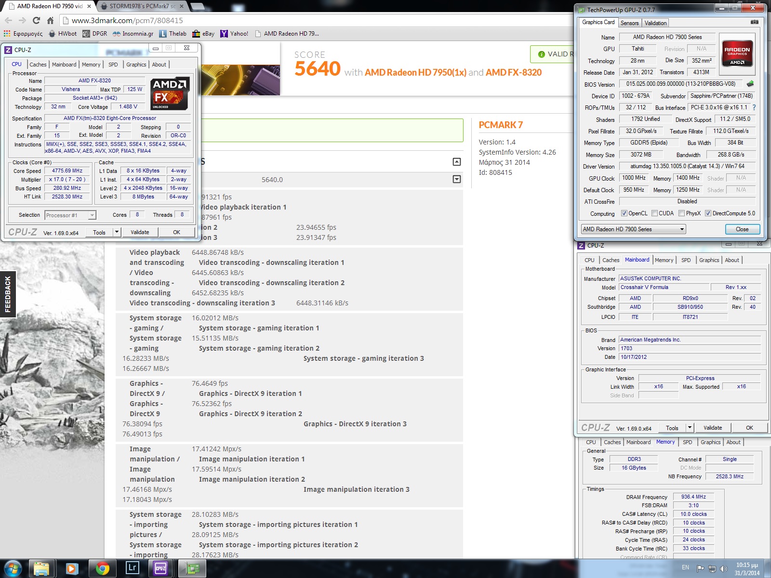Screen dimensions: 771x578
Task: Toggle the OpenCL checkbox in GPU-Z
Action: point(624,213)
